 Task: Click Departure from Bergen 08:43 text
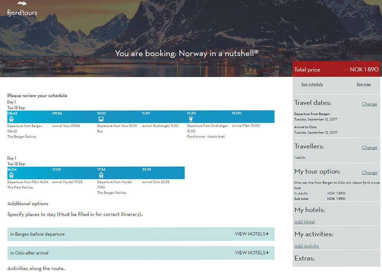pos(25,128)
